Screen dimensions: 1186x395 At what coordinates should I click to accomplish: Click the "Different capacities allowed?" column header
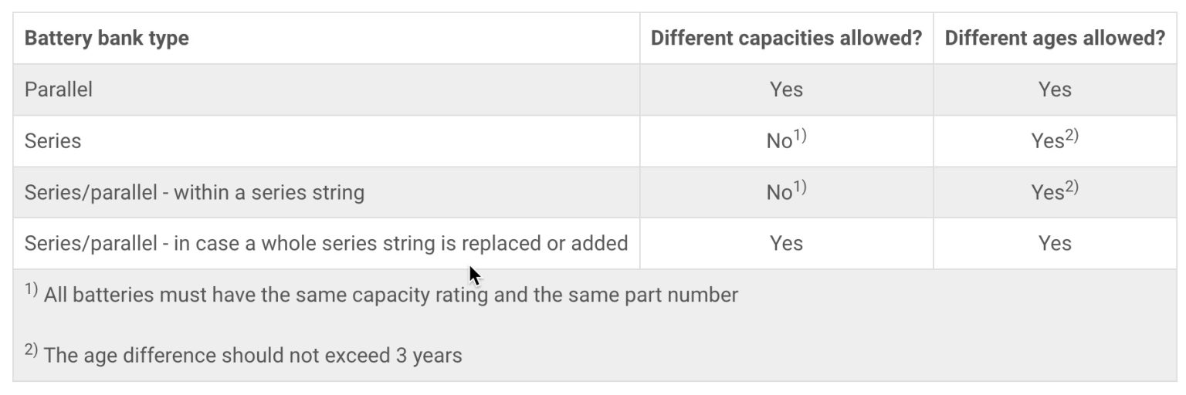[x=786, y=39]
